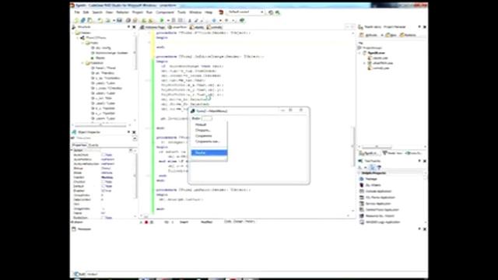The image size is (498, 280).
Task: Pause the program from the debug toolbar
Action: 174,20
